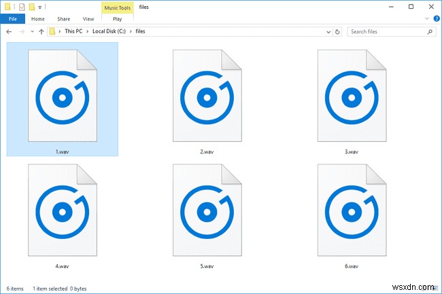Image resolution: width=442 pixels, height=294 pixels.
Task: Select the 3.wav file icon
Action: pyautogui.click(x=352, y=96)
